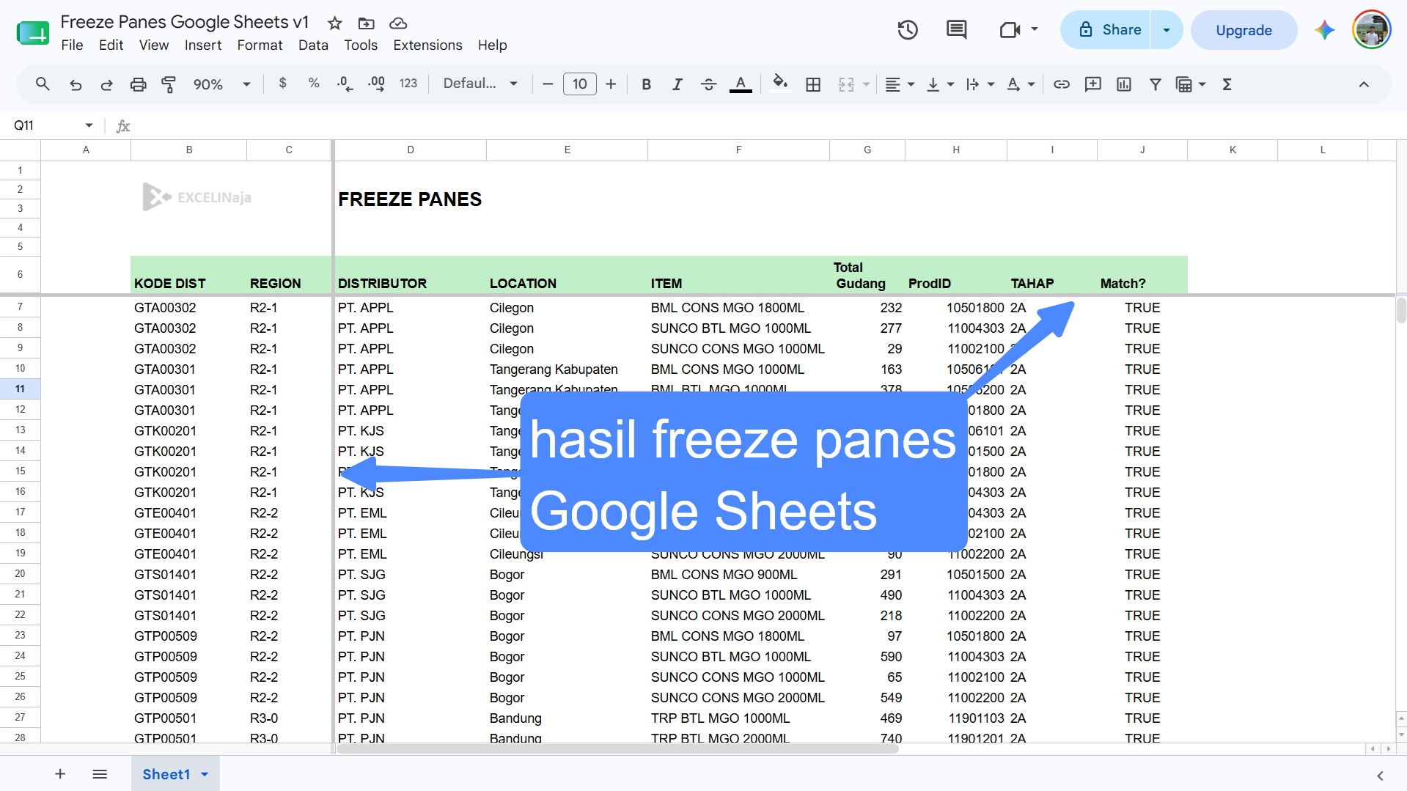
Task: Open horizontal align dropdown
Action: click(x=900, y=84)
